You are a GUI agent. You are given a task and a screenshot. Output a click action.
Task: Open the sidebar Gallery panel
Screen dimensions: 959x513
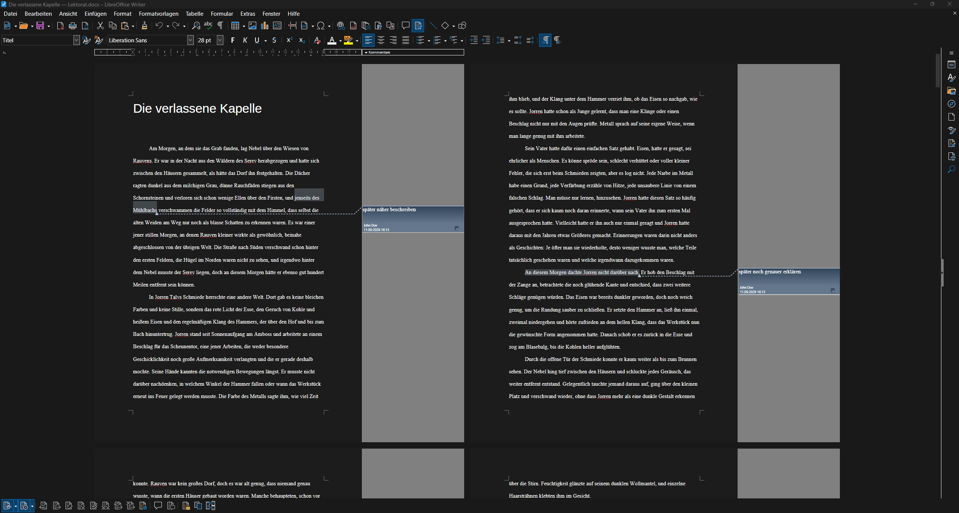click(952, 91)
